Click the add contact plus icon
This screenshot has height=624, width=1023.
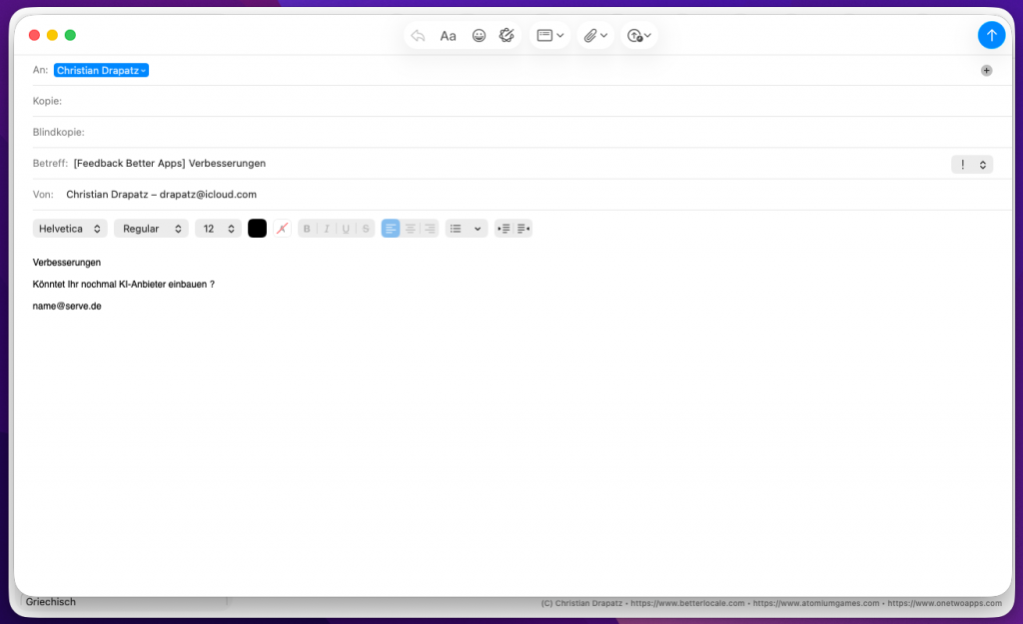986,71
